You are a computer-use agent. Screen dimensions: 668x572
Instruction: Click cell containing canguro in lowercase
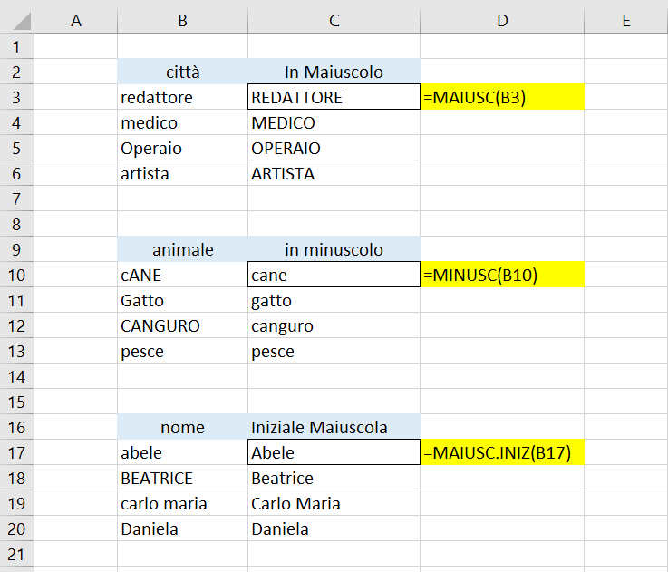334,325
